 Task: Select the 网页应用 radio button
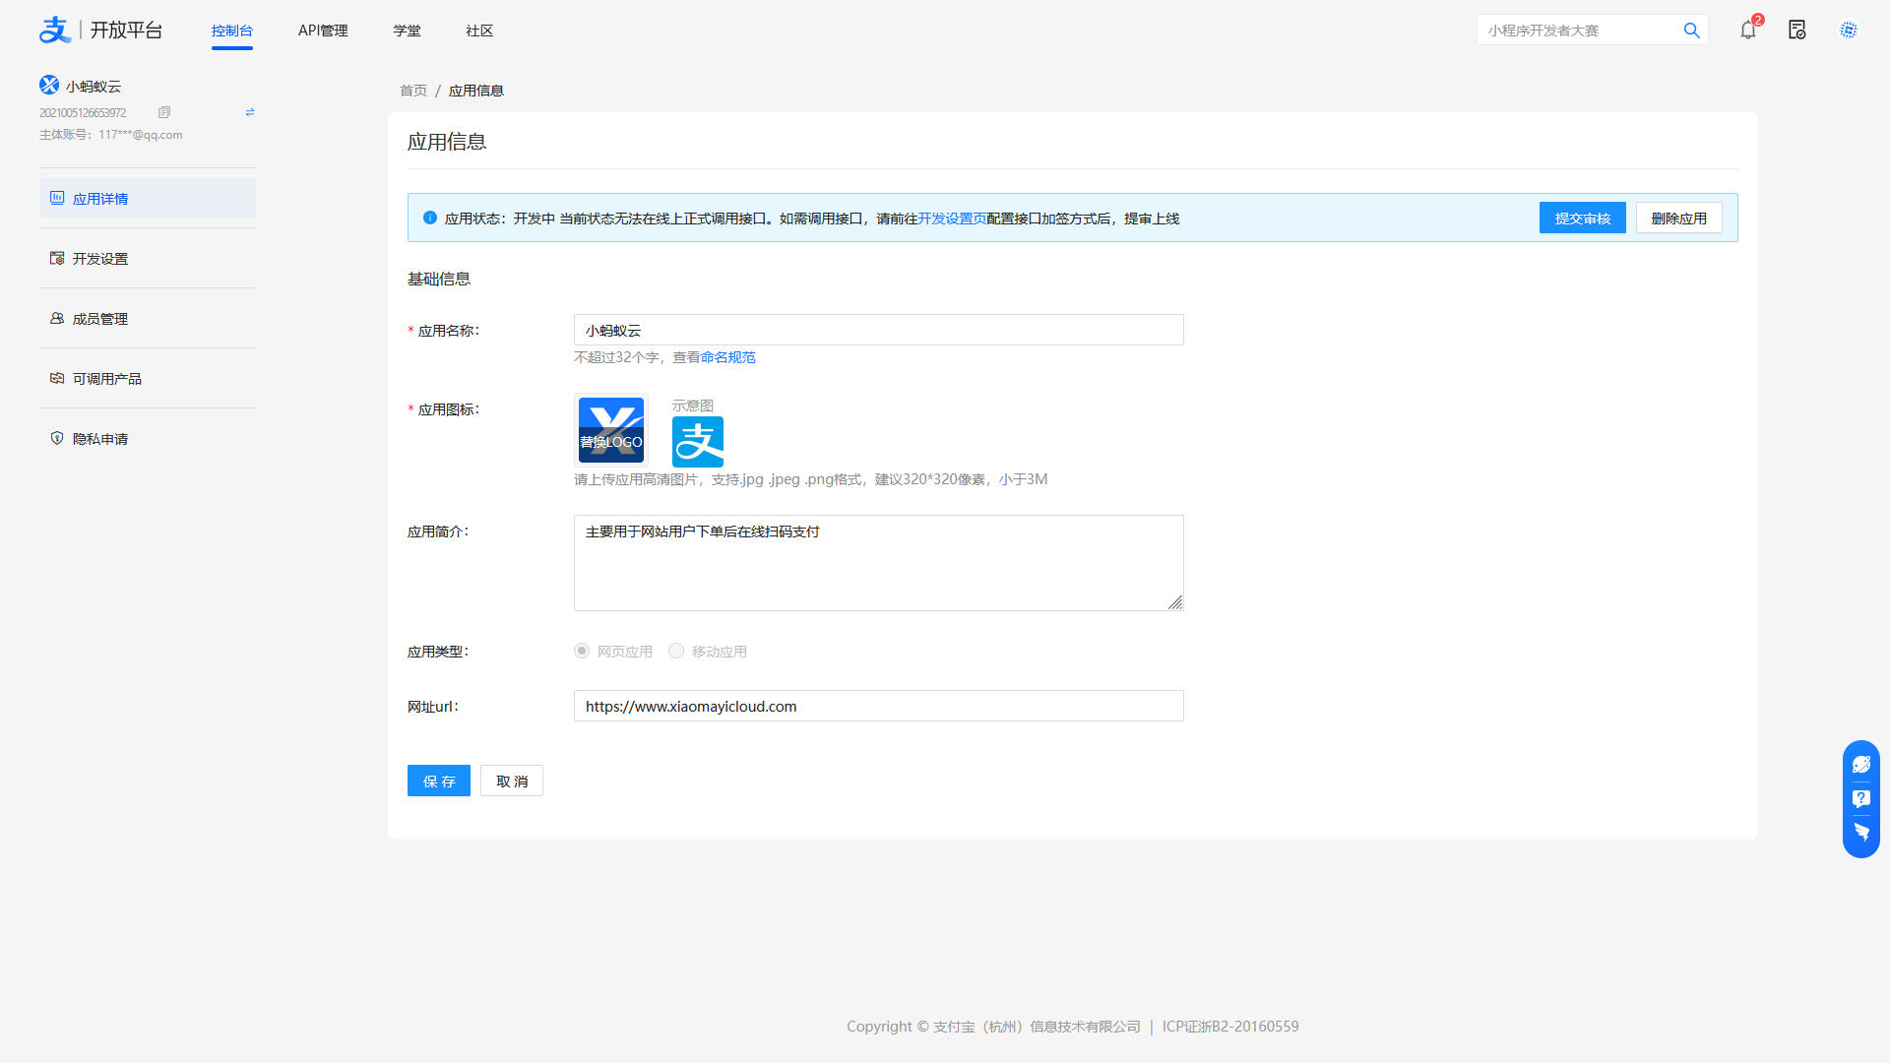[x=582, y=651]
